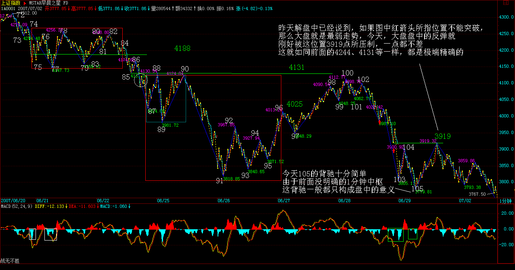Click the 07/02 date marker

click(465, 201)
